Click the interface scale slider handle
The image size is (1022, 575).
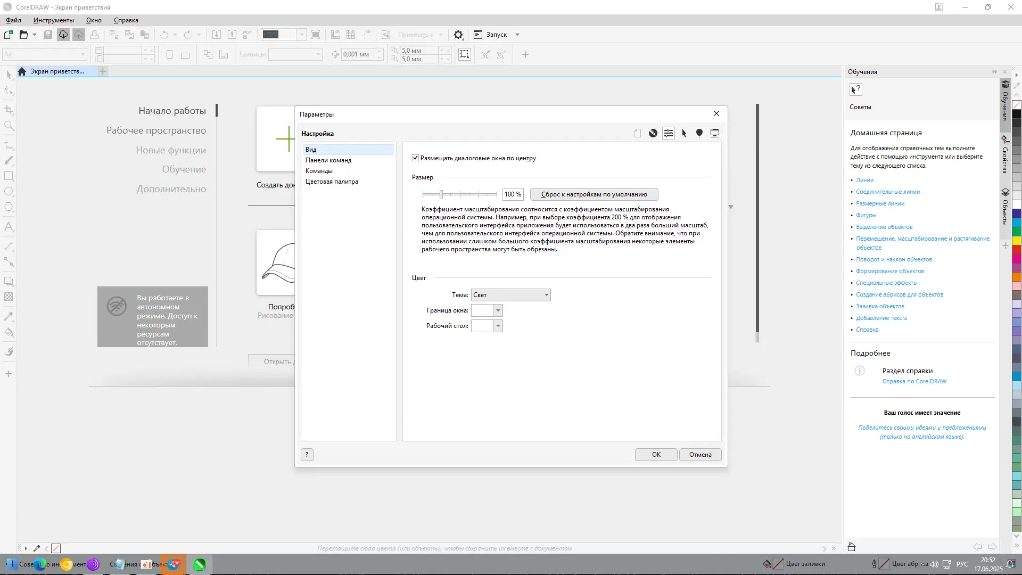coord(442,194)
